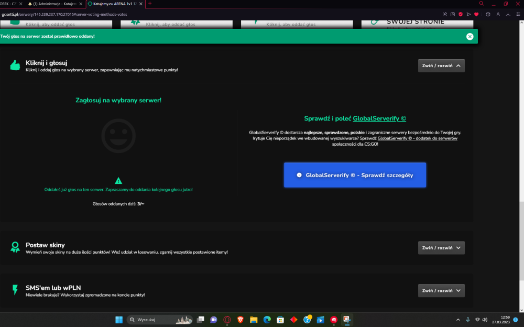This screenshot has height=327, width=524.
Task: Open the browser tab search icon
Action: 481,3
